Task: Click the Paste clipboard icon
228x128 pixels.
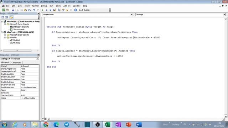Action: (25, 10)
